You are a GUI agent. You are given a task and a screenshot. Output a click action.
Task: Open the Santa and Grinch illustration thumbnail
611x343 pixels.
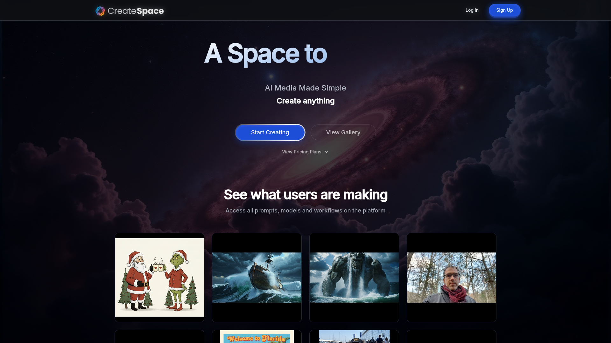159,277
